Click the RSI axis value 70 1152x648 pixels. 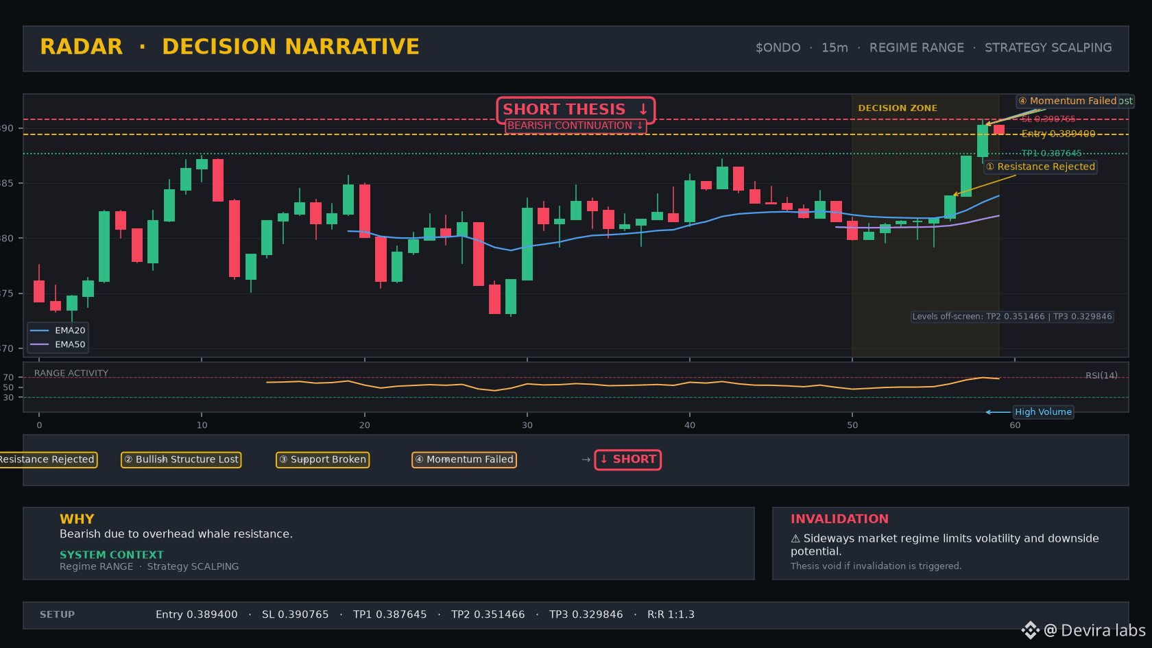tap(8, 378)
